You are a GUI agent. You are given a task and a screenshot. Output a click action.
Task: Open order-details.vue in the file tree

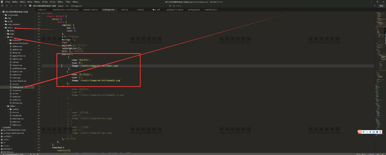[x=19, y=81]
